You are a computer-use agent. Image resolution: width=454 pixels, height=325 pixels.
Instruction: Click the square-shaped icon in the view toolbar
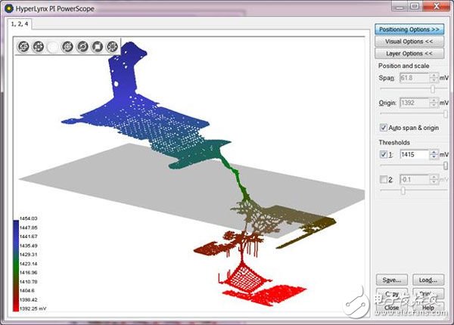(97, 47)
